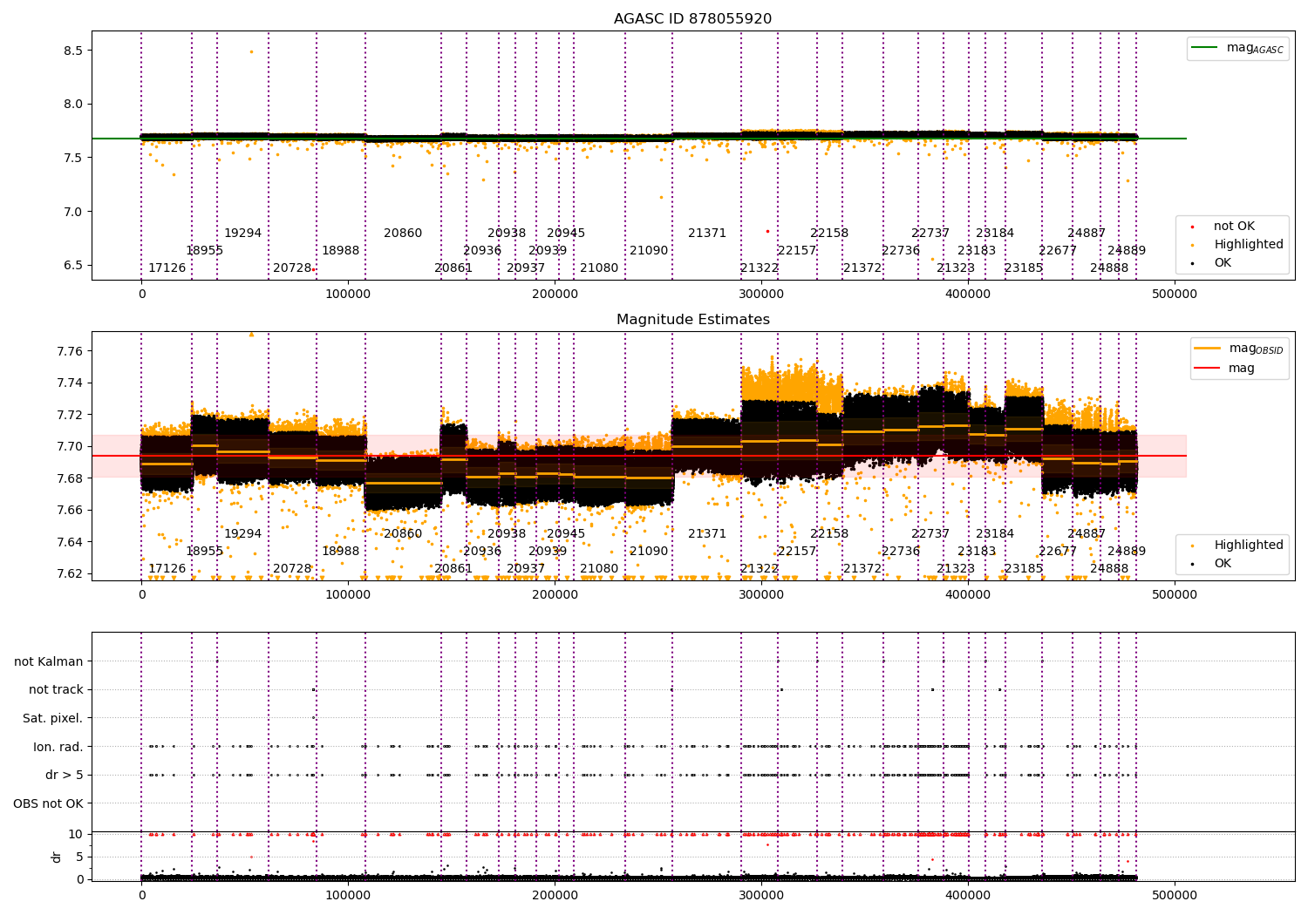The height and width of the screenshot is (915, 1308).
Task: Click OBSID label 19294 in the top panel
Action: pos(242,234)
